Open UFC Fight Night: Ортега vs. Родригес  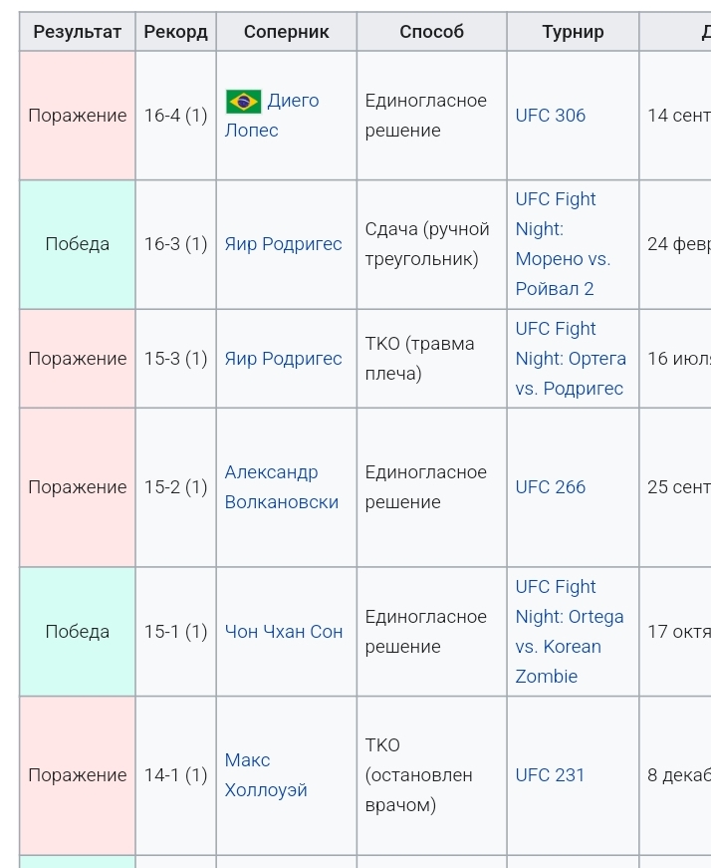tap(571, 359)
